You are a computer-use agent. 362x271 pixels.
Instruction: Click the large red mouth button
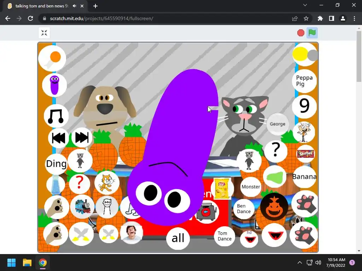274,235
